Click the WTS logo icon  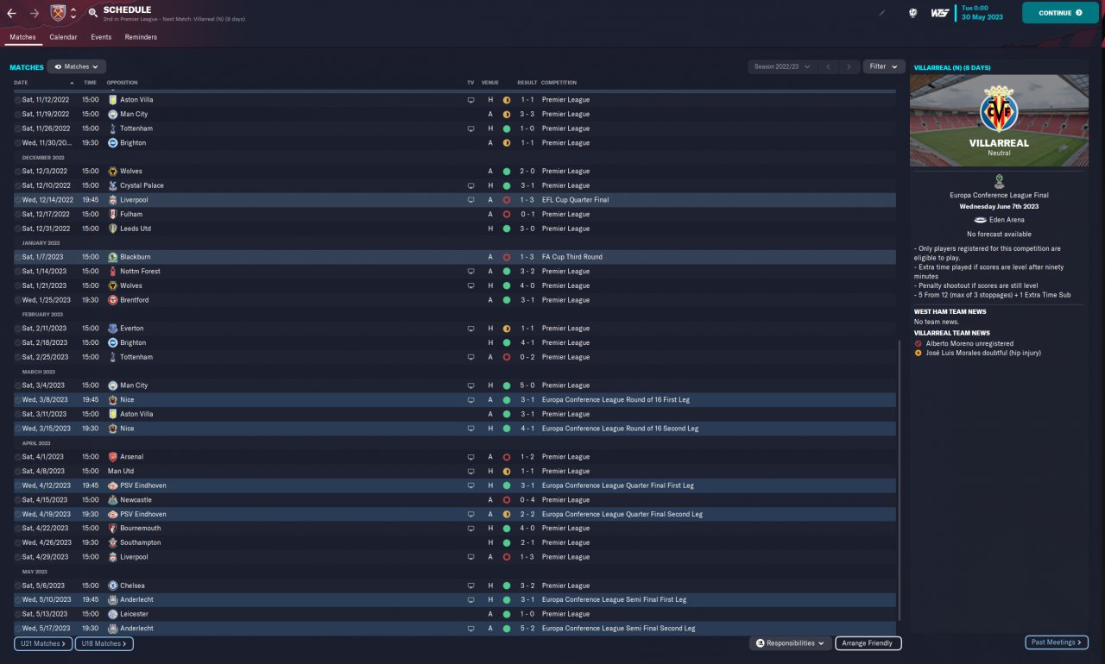[940, 13]
